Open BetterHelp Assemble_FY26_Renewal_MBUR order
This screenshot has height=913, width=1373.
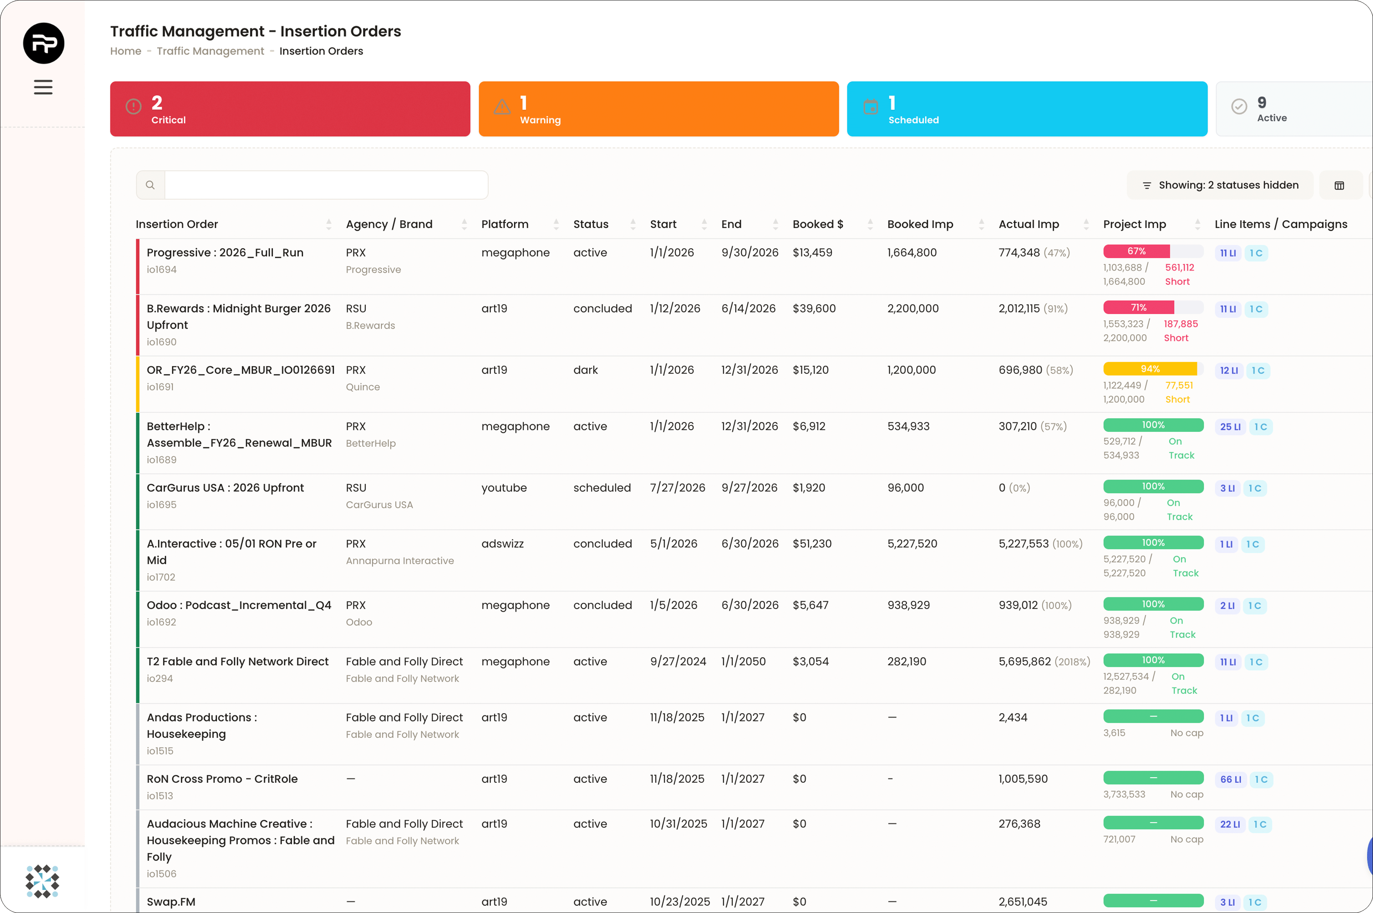point(239,434)
